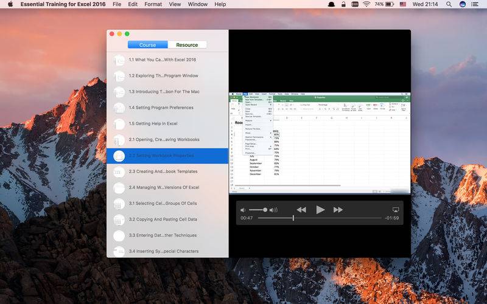Select the Course tab
This screenshot has width=487, height=304.
point(147,45)
